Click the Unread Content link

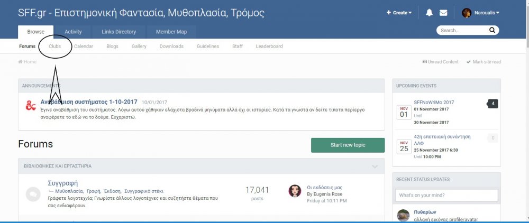(441, 62)
